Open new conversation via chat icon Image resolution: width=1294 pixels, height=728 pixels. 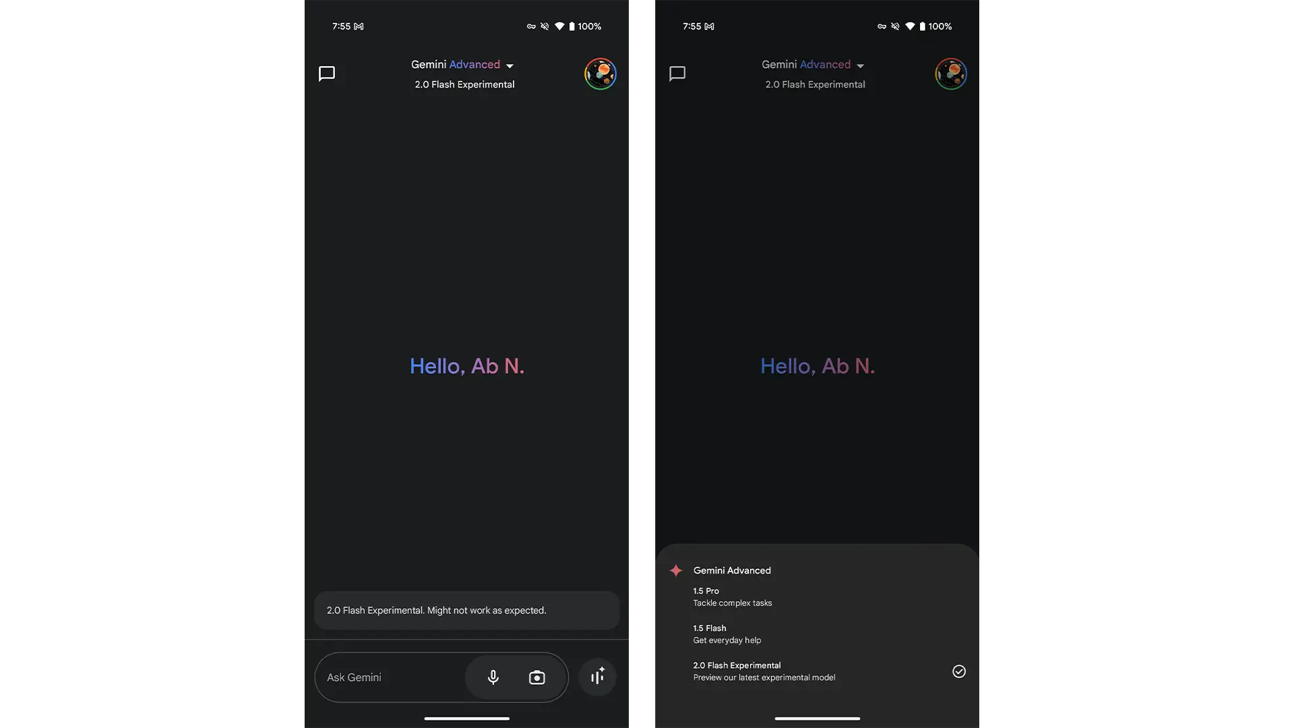[x=327, y=73]
